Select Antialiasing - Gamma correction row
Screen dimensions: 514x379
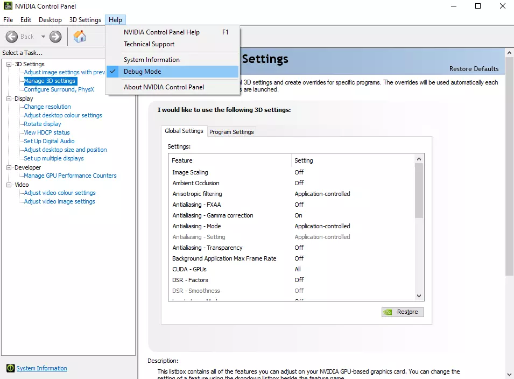pyautogui.click(x=291, y=215)
